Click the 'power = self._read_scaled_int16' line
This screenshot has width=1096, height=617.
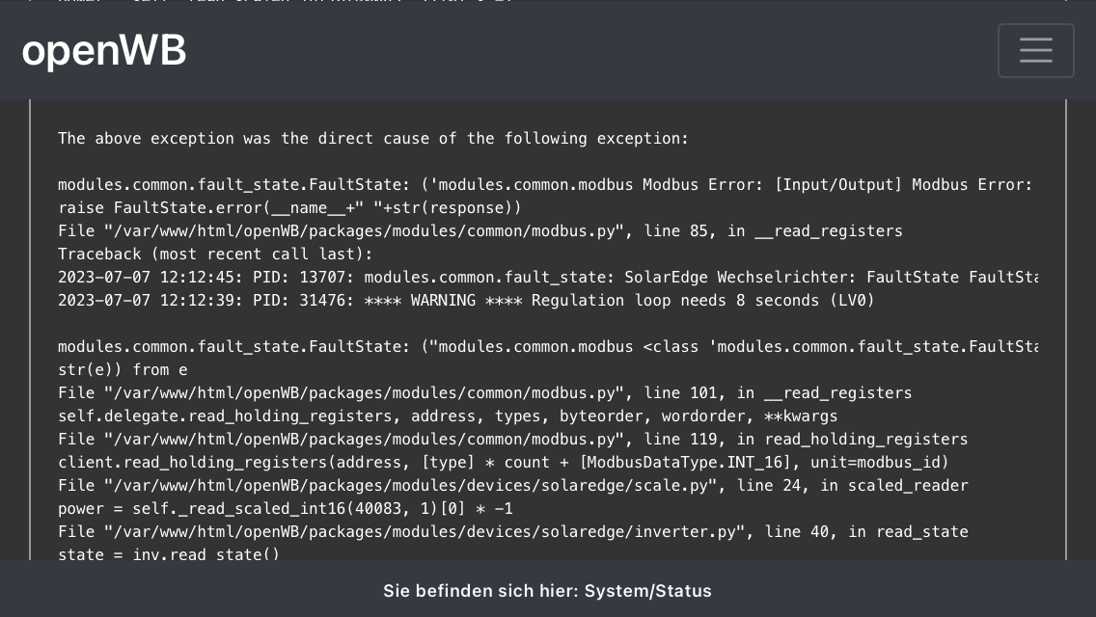tap(285, 509)
